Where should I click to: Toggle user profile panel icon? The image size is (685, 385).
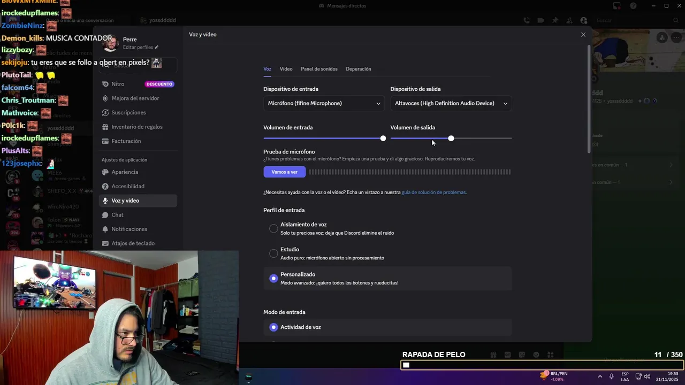point(583,20)
